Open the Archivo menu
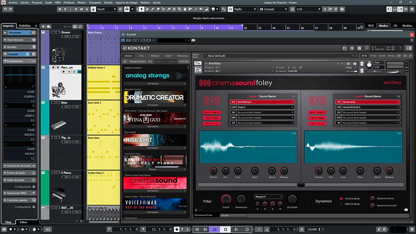Image resolution: width=416 pixels, height=234 pixels. pyautogui.click(x=13, y=2)
